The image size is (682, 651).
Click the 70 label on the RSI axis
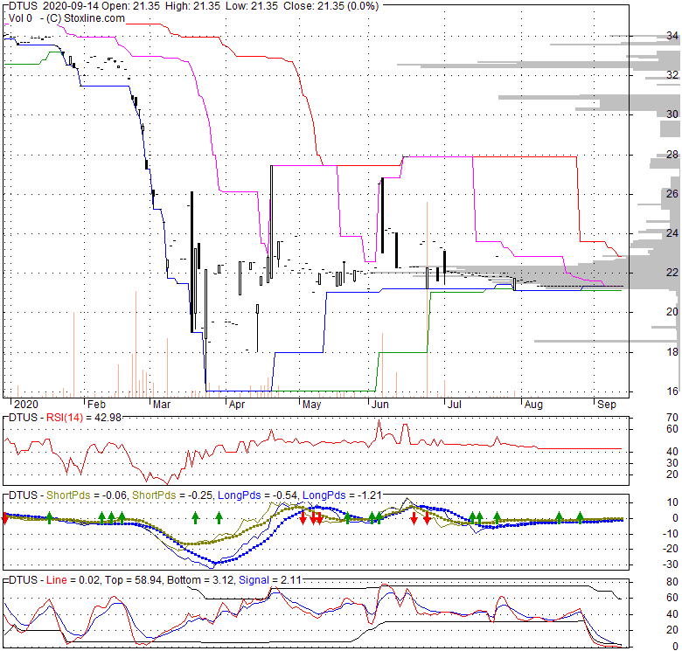coord(672,418)
